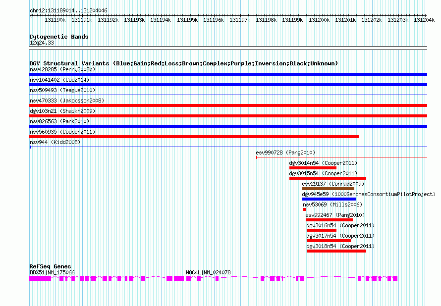Image resolution: width=441 pixels, height=306 pixels.
Task: Click the 131204k ruler tick label
Action: [x=424, y=20]
